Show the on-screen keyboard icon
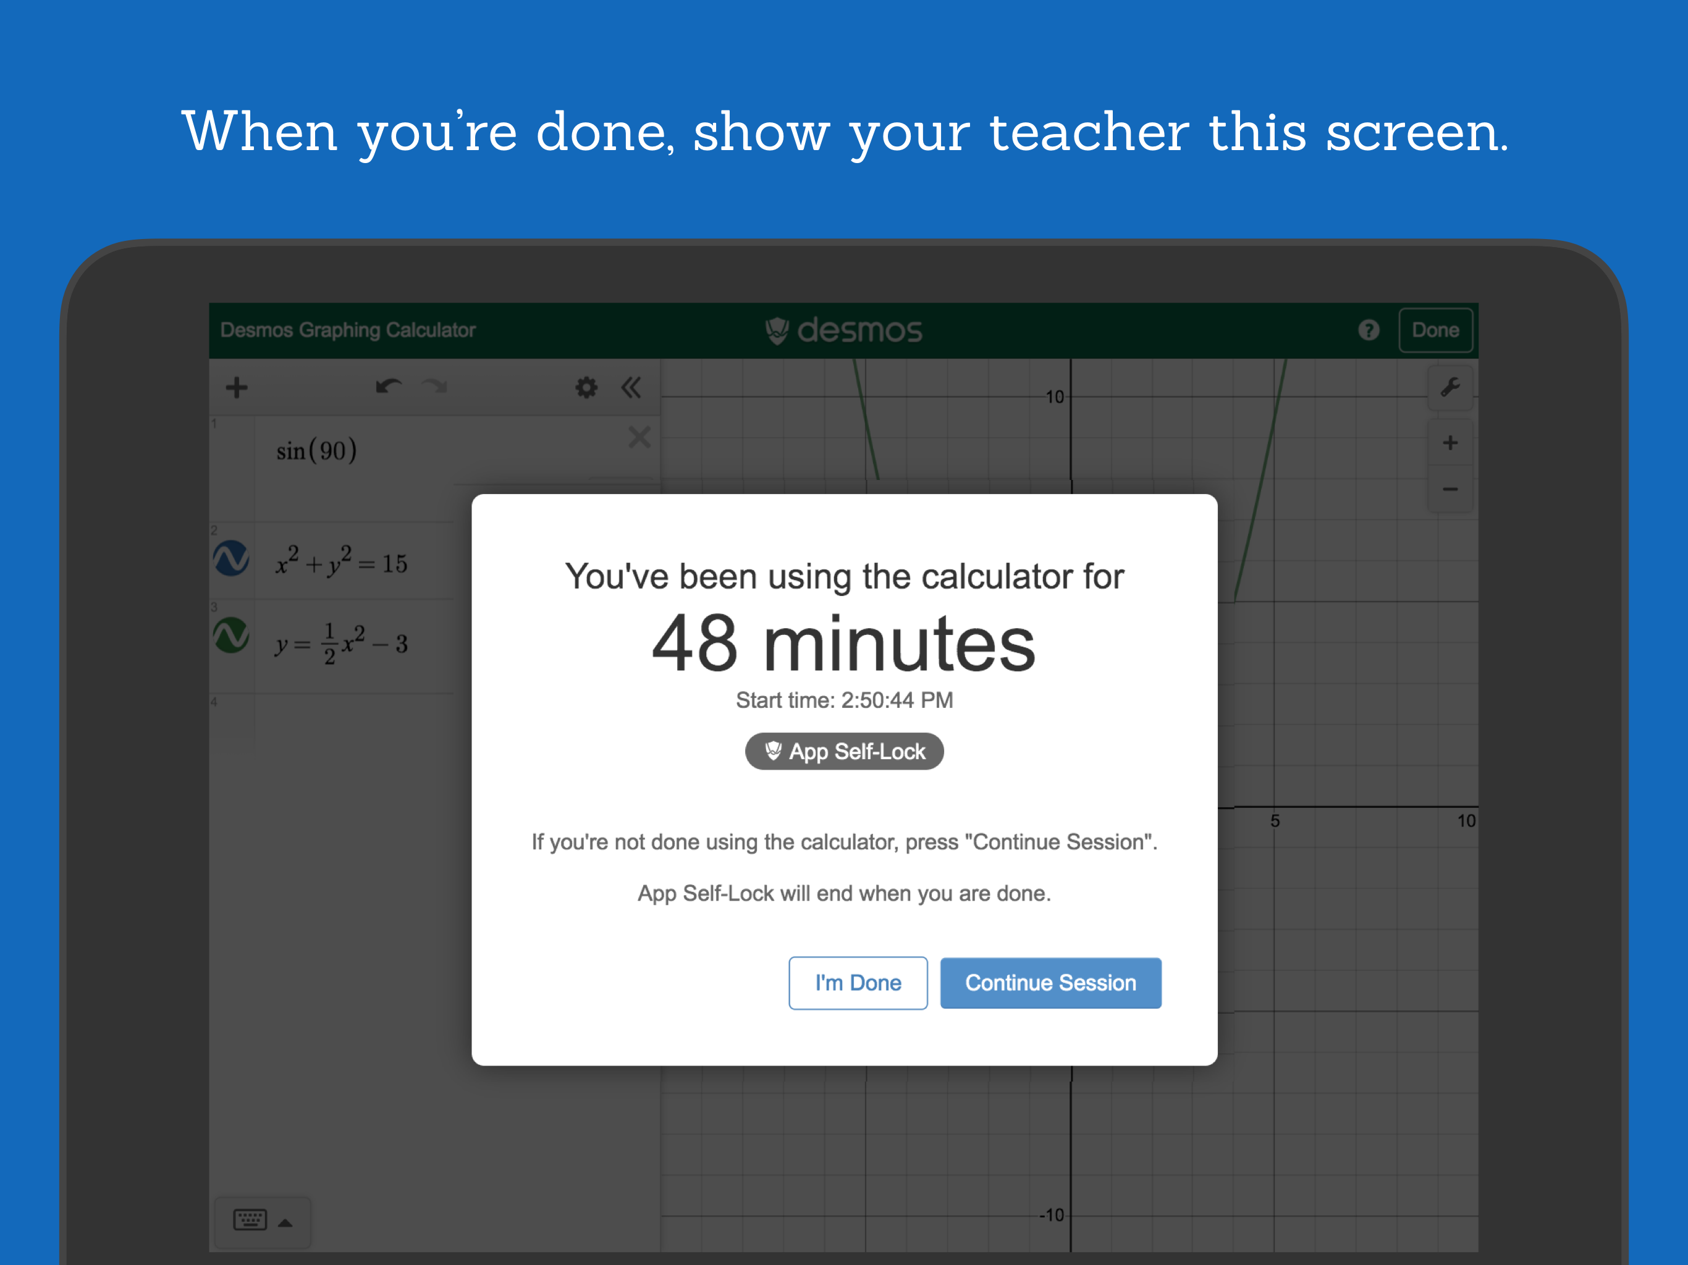This screenshot has width=1688, height=1265. [x=250, y=1219]
